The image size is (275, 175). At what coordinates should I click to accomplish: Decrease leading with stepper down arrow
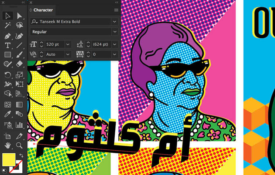tap(88, 46)
